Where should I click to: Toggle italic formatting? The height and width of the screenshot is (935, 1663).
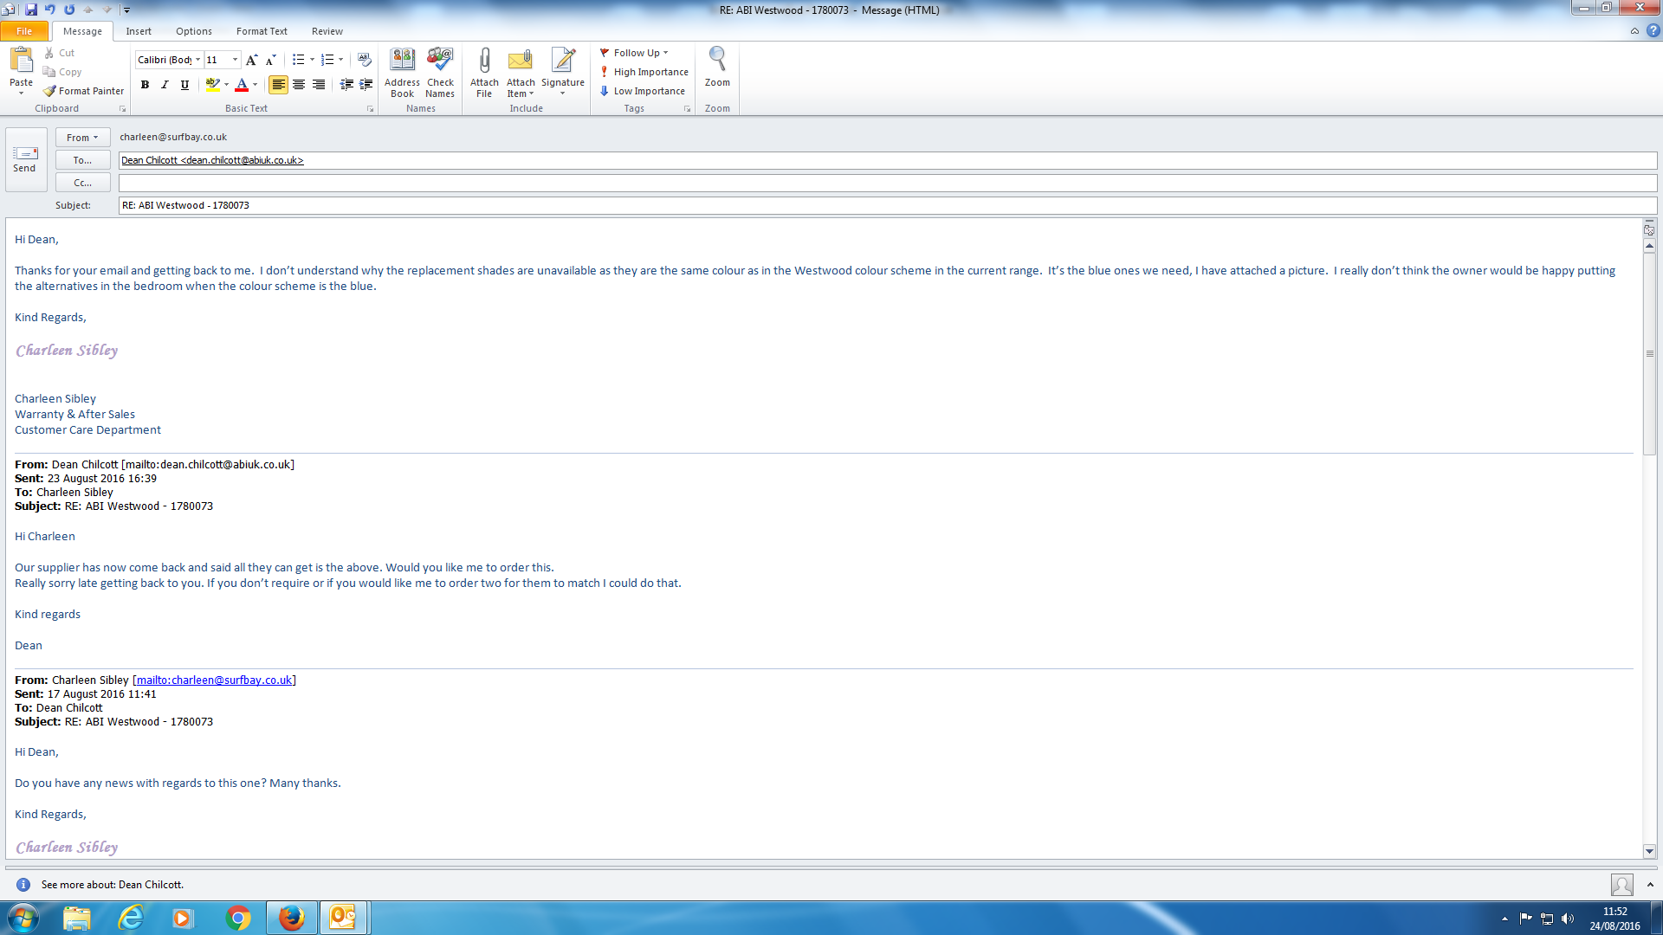165,85
